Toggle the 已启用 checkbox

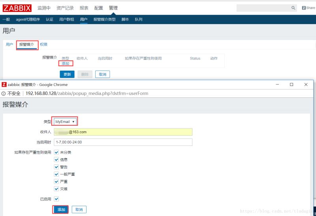click(56, 199)
